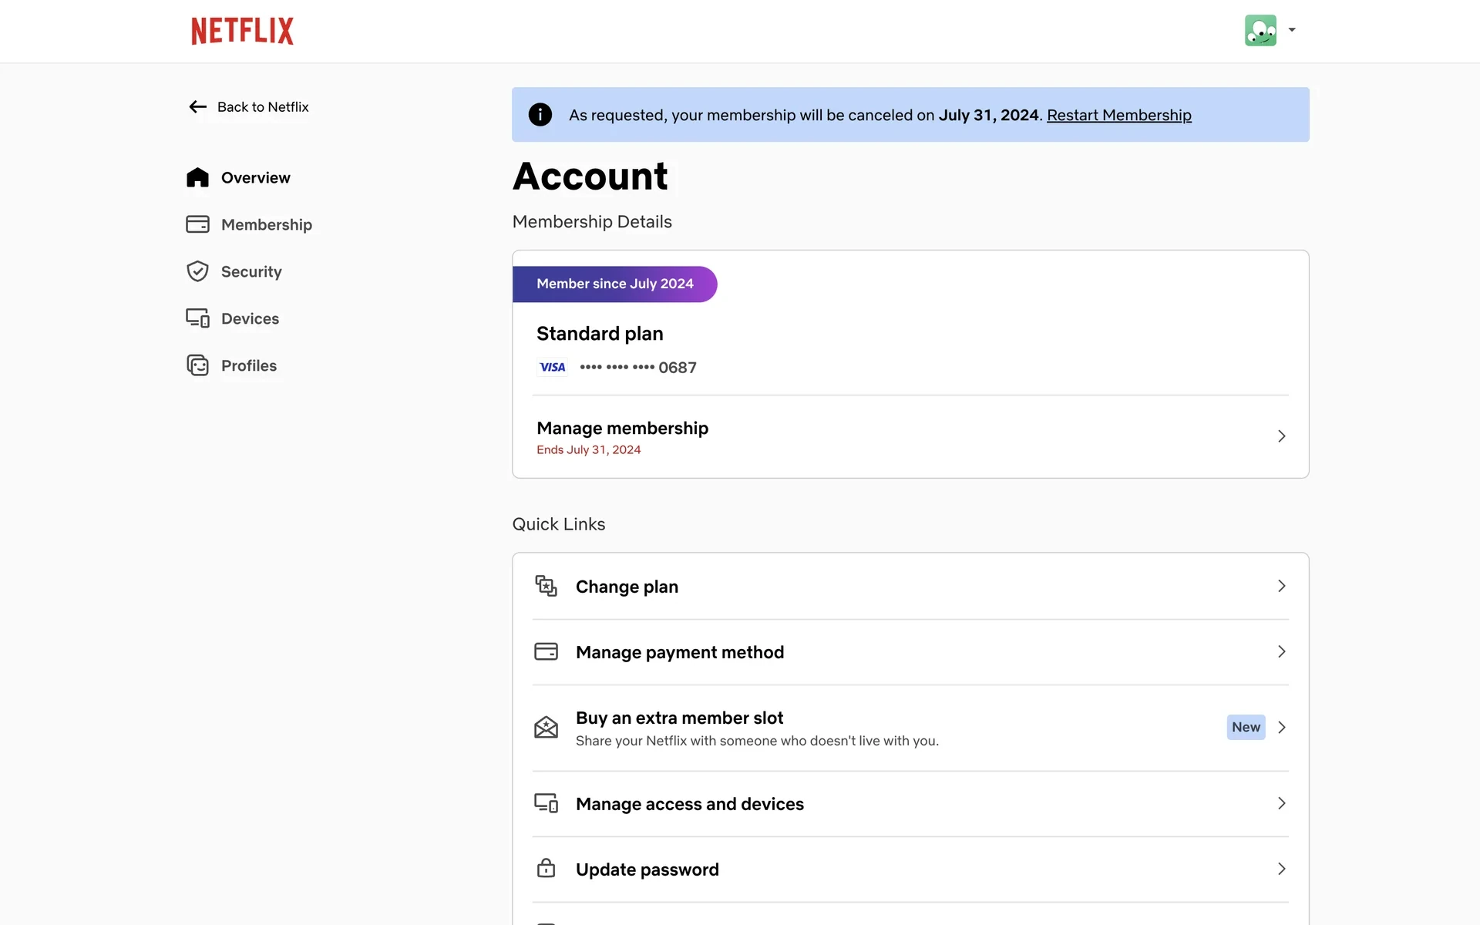The height and width of the screenshot is (925, 1480).
Task: Open Buy an extra member slot
Action: point(910,728)
